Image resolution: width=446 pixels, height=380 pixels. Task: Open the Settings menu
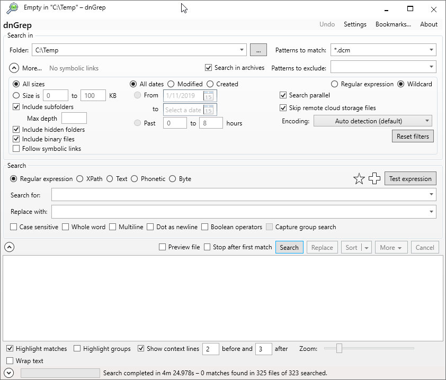(x=355, y=24)
